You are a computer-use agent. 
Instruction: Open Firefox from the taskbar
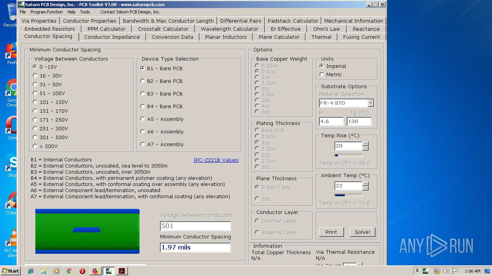[95, 271]
